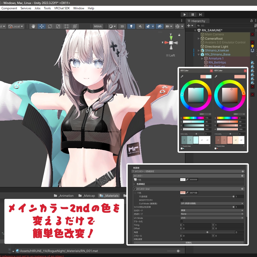This screenshot has height=257, width=257.
Task: Collapse the RN_Shinano_Base object
Action: [x=199, y=54]
